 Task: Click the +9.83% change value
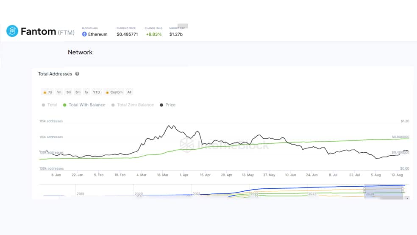[x=154, y=34]
